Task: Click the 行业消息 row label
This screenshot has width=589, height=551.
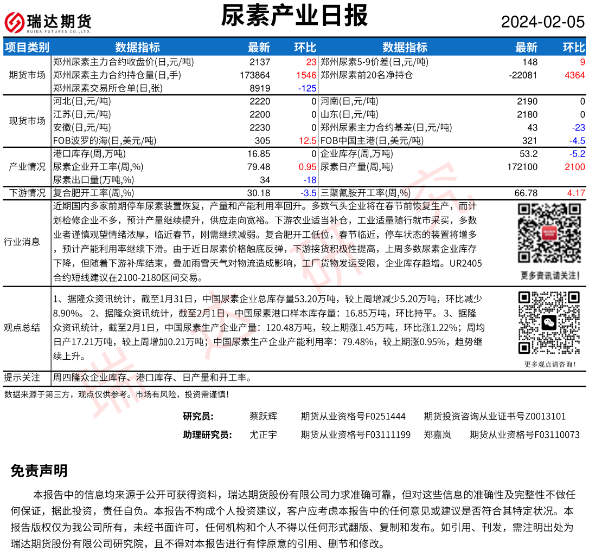Action: (x=22, y=242)
